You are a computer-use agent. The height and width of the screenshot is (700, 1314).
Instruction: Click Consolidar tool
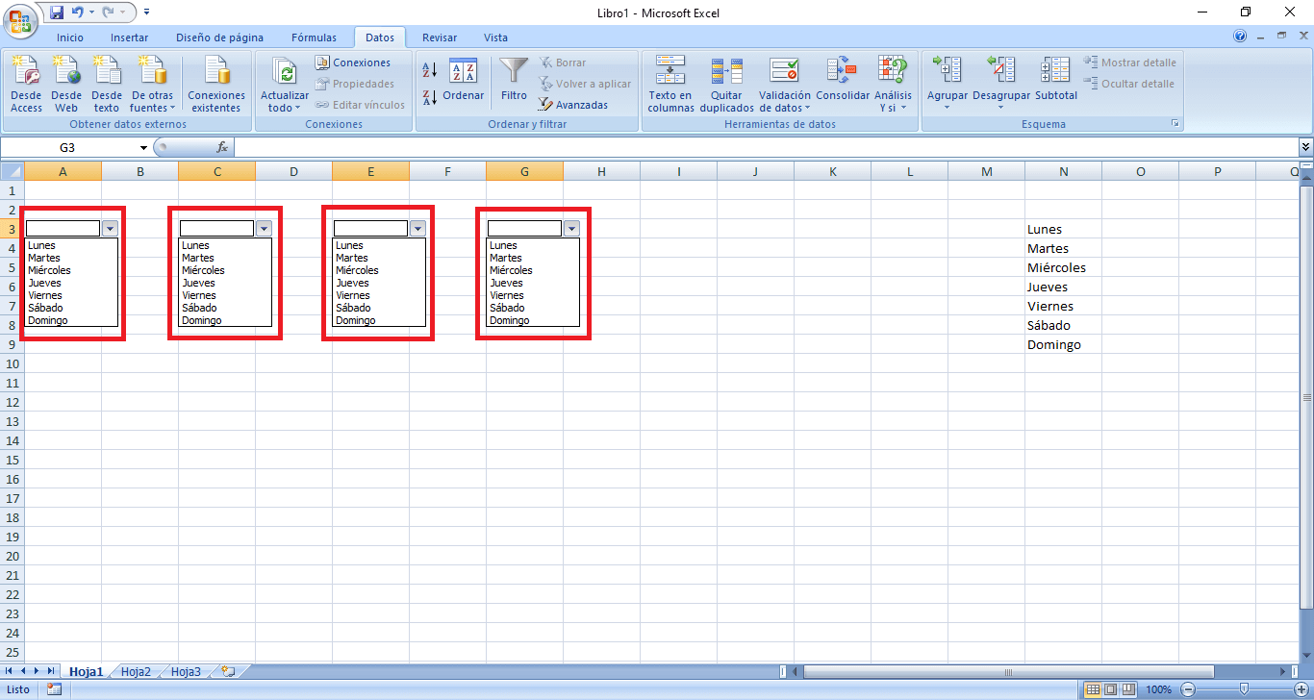point(843,81)
